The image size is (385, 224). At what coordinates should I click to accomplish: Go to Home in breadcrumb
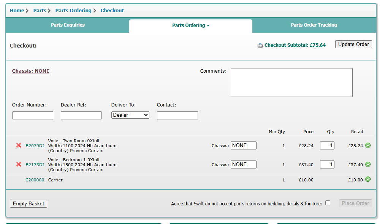click(x=17, y=11)
